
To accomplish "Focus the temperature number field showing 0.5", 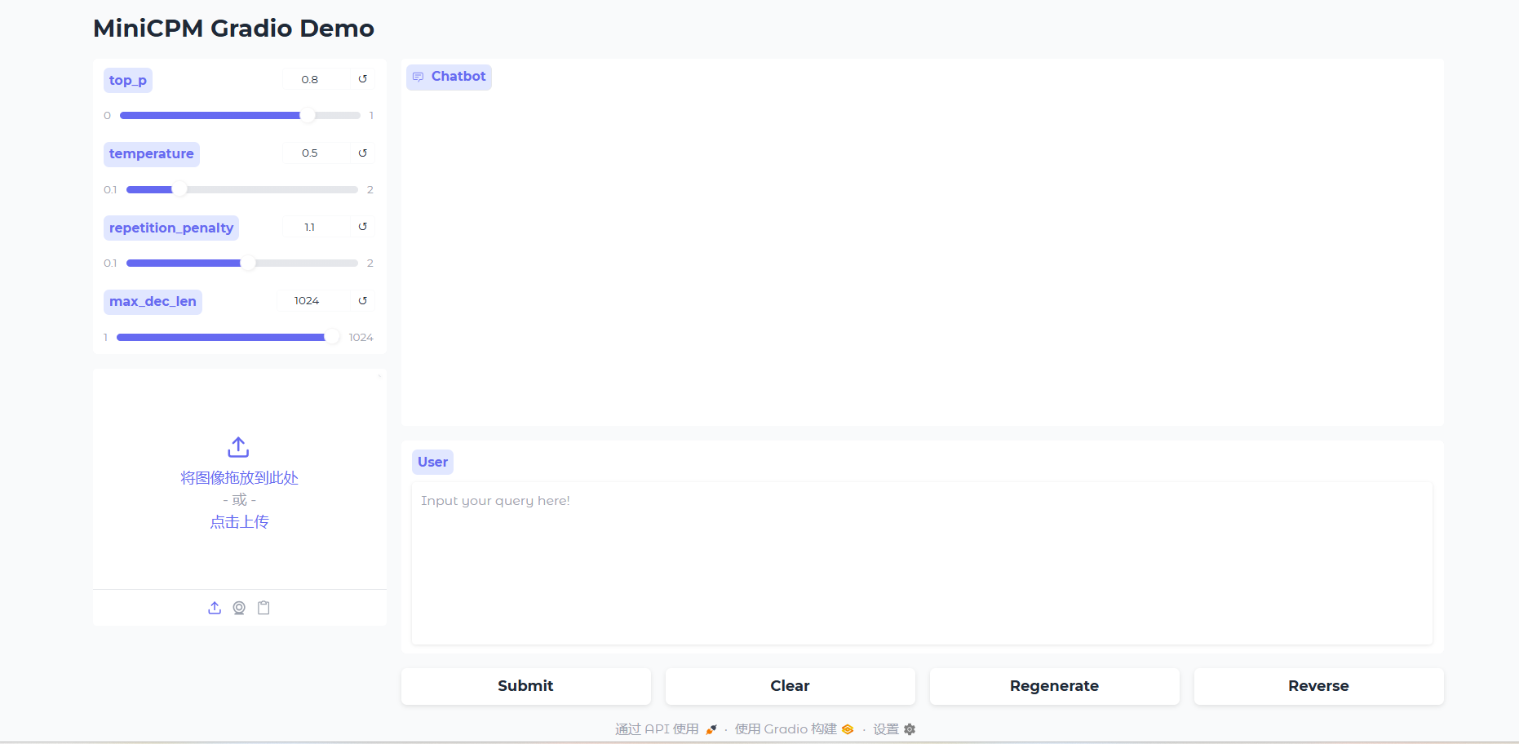I will [317, 153].
